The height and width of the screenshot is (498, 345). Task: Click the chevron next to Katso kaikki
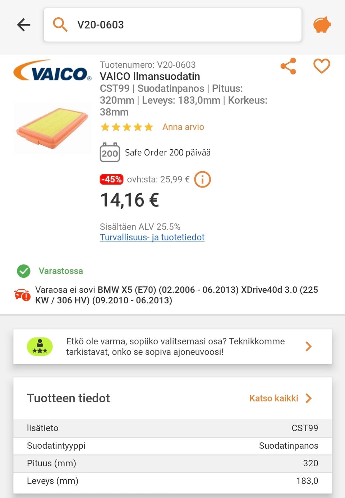308,398
